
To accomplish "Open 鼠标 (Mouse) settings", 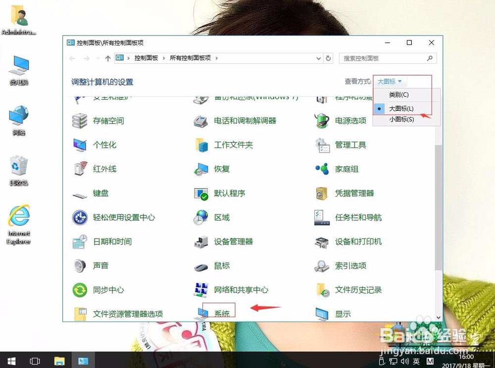I will pyautogui.click(x=222, y=265).
